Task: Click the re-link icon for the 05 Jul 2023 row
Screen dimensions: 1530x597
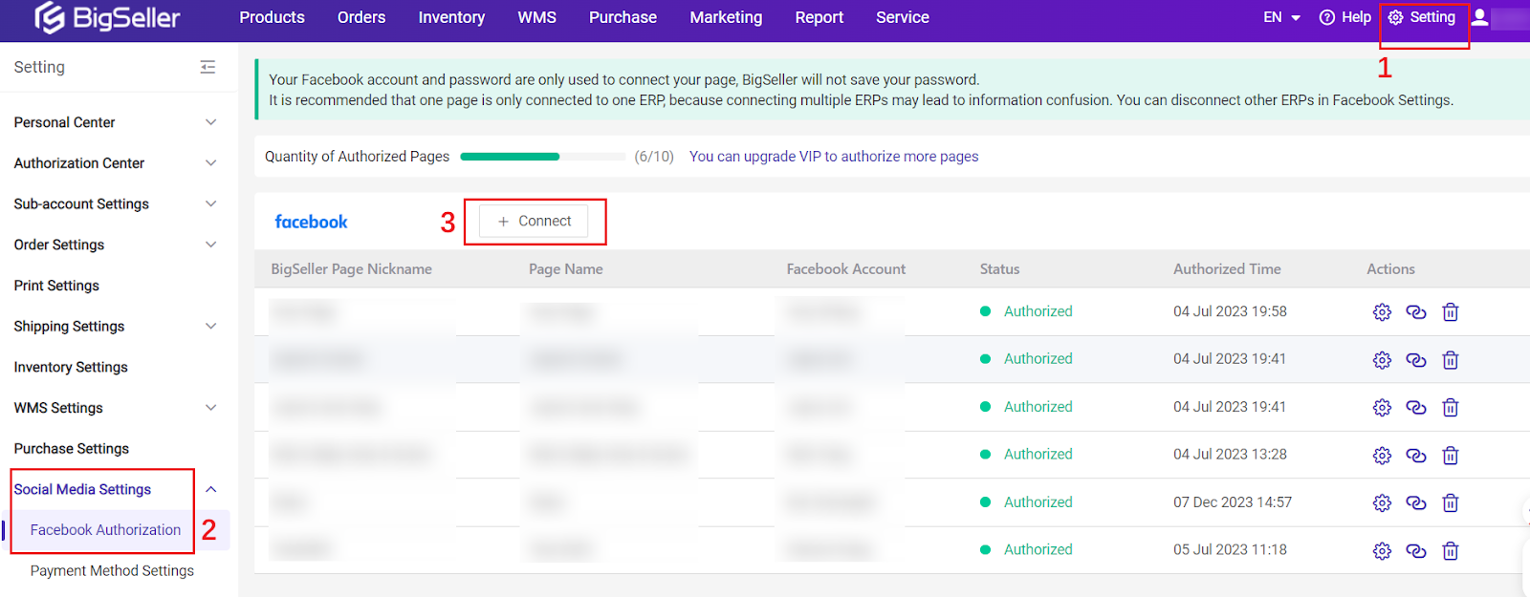Action: [x=1416, y=551]
